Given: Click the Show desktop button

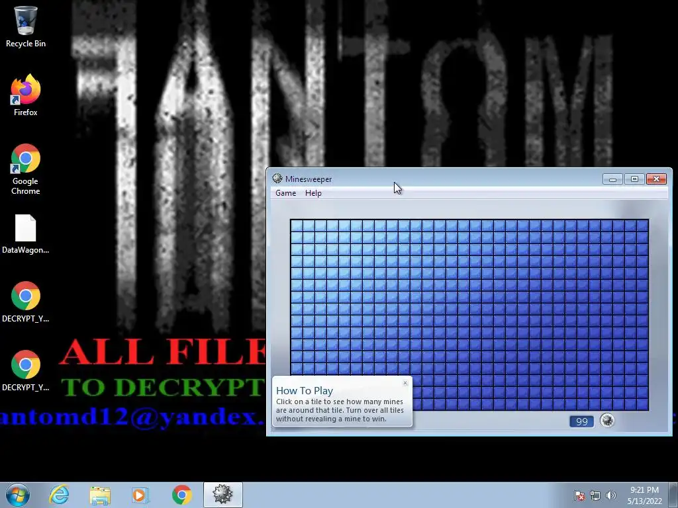Looking at the screenshot, I should (674, 495).
